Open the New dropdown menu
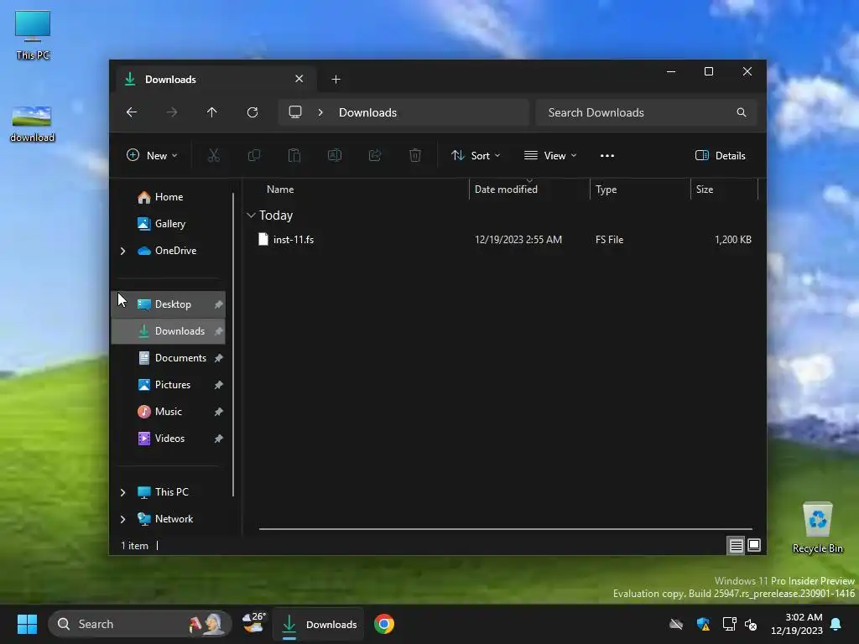 152,155
